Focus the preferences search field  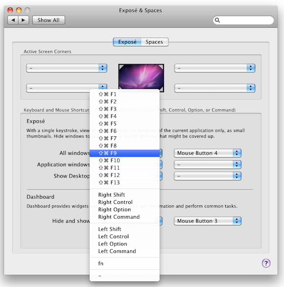click(243, 20)
